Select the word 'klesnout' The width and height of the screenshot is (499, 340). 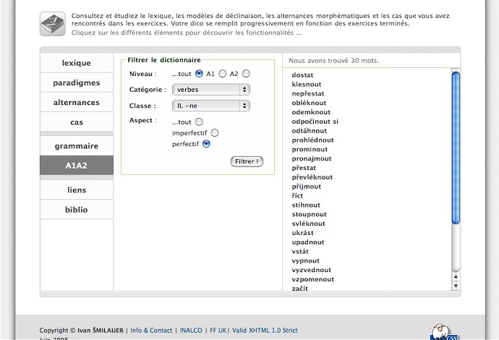tap(307, 85)
